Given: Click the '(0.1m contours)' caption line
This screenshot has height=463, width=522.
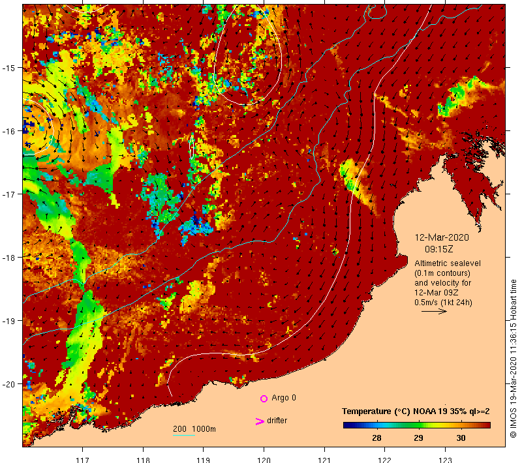Looking at the screenshot, I should [x=442, y=273].
